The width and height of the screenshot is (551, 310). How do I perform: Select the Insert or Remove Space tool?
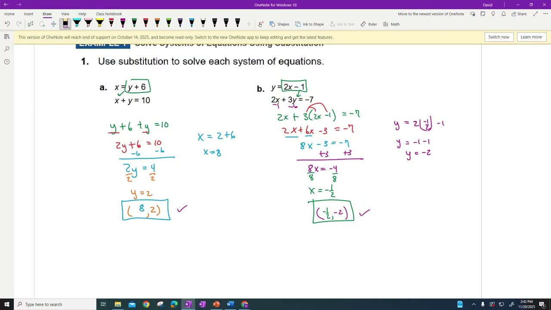(53, 24)
